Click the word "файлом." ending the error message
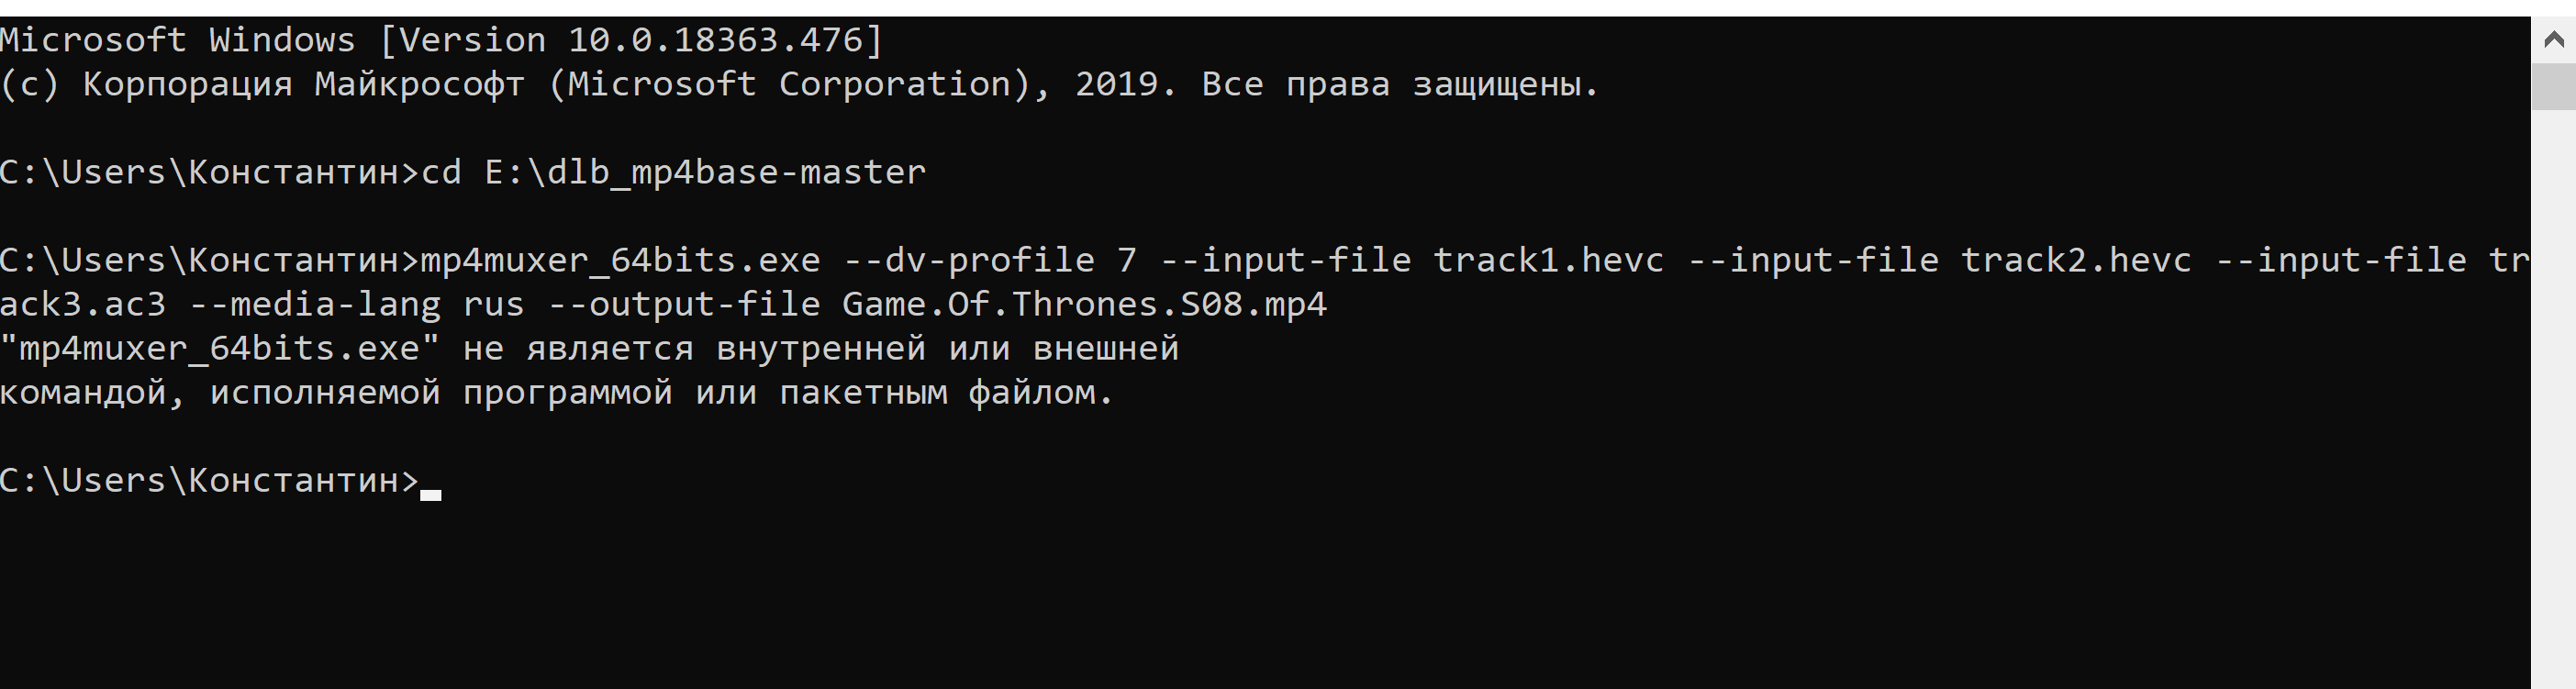The height and width of the screenshot is (689, 2576). pyautogui.click(x=1041, y=392)
